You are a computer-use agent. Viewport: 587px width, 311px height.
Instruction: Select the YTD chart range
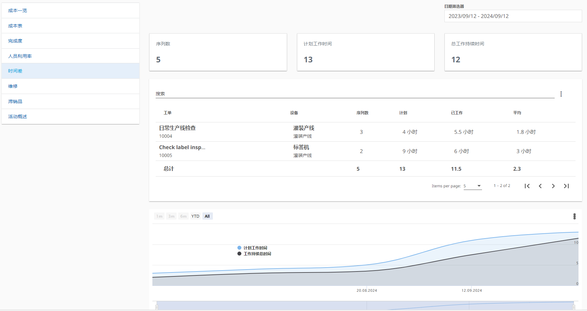click(195, 216)
